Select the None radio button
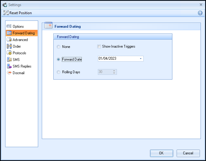 coord(58,47)
